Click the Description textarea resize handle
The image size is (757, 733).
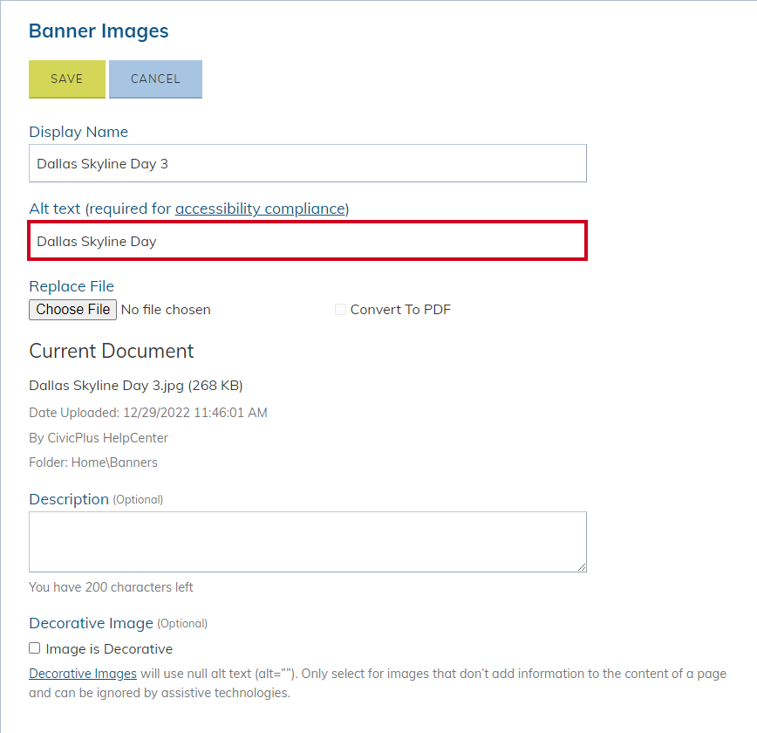point(582,567)
